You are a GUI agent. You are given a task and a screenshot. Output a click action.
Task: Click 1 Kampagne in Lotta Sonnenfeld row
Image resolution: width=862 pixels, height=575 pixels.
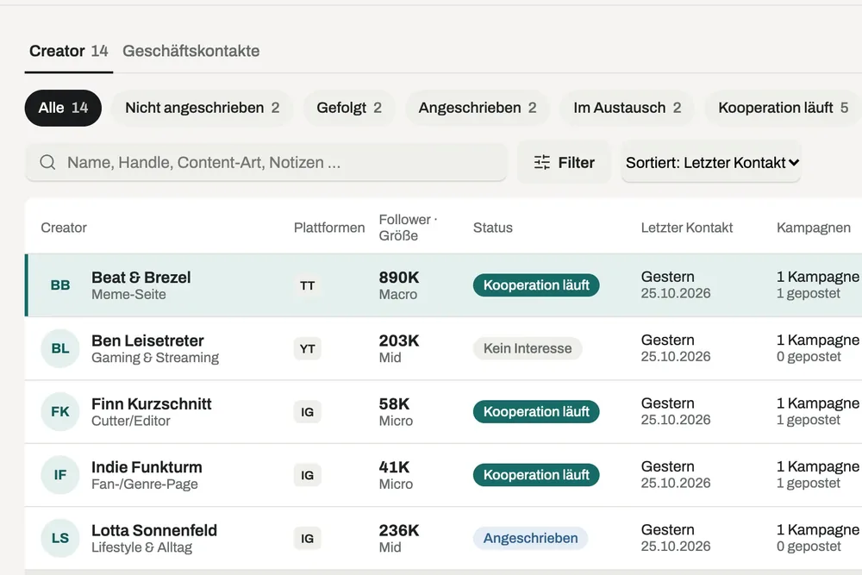[817, 530]
